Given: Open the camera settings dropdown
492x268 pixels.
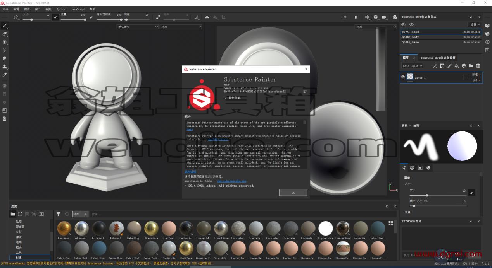Looking at the screenshot, I should (385, 17).
